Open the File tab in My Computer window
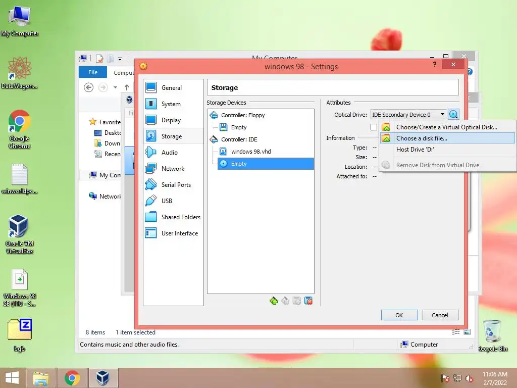Screen dimensions: 517x388 coord(93,72)
